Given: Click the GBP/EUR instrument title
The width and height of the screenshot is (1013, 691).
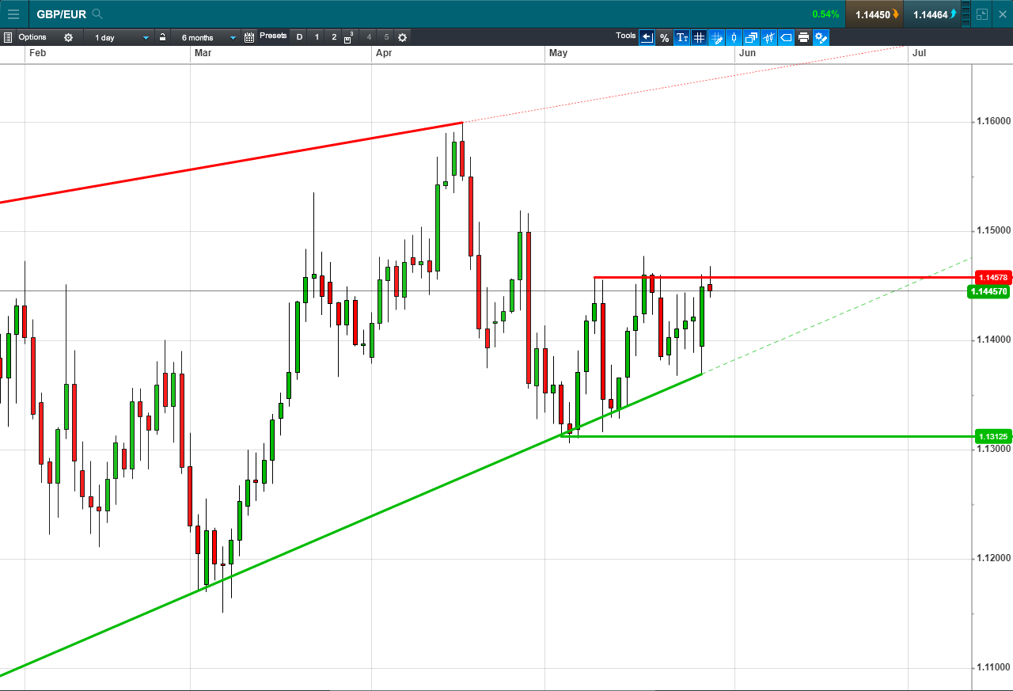Looking at the screenshot, I should [62, 14].
